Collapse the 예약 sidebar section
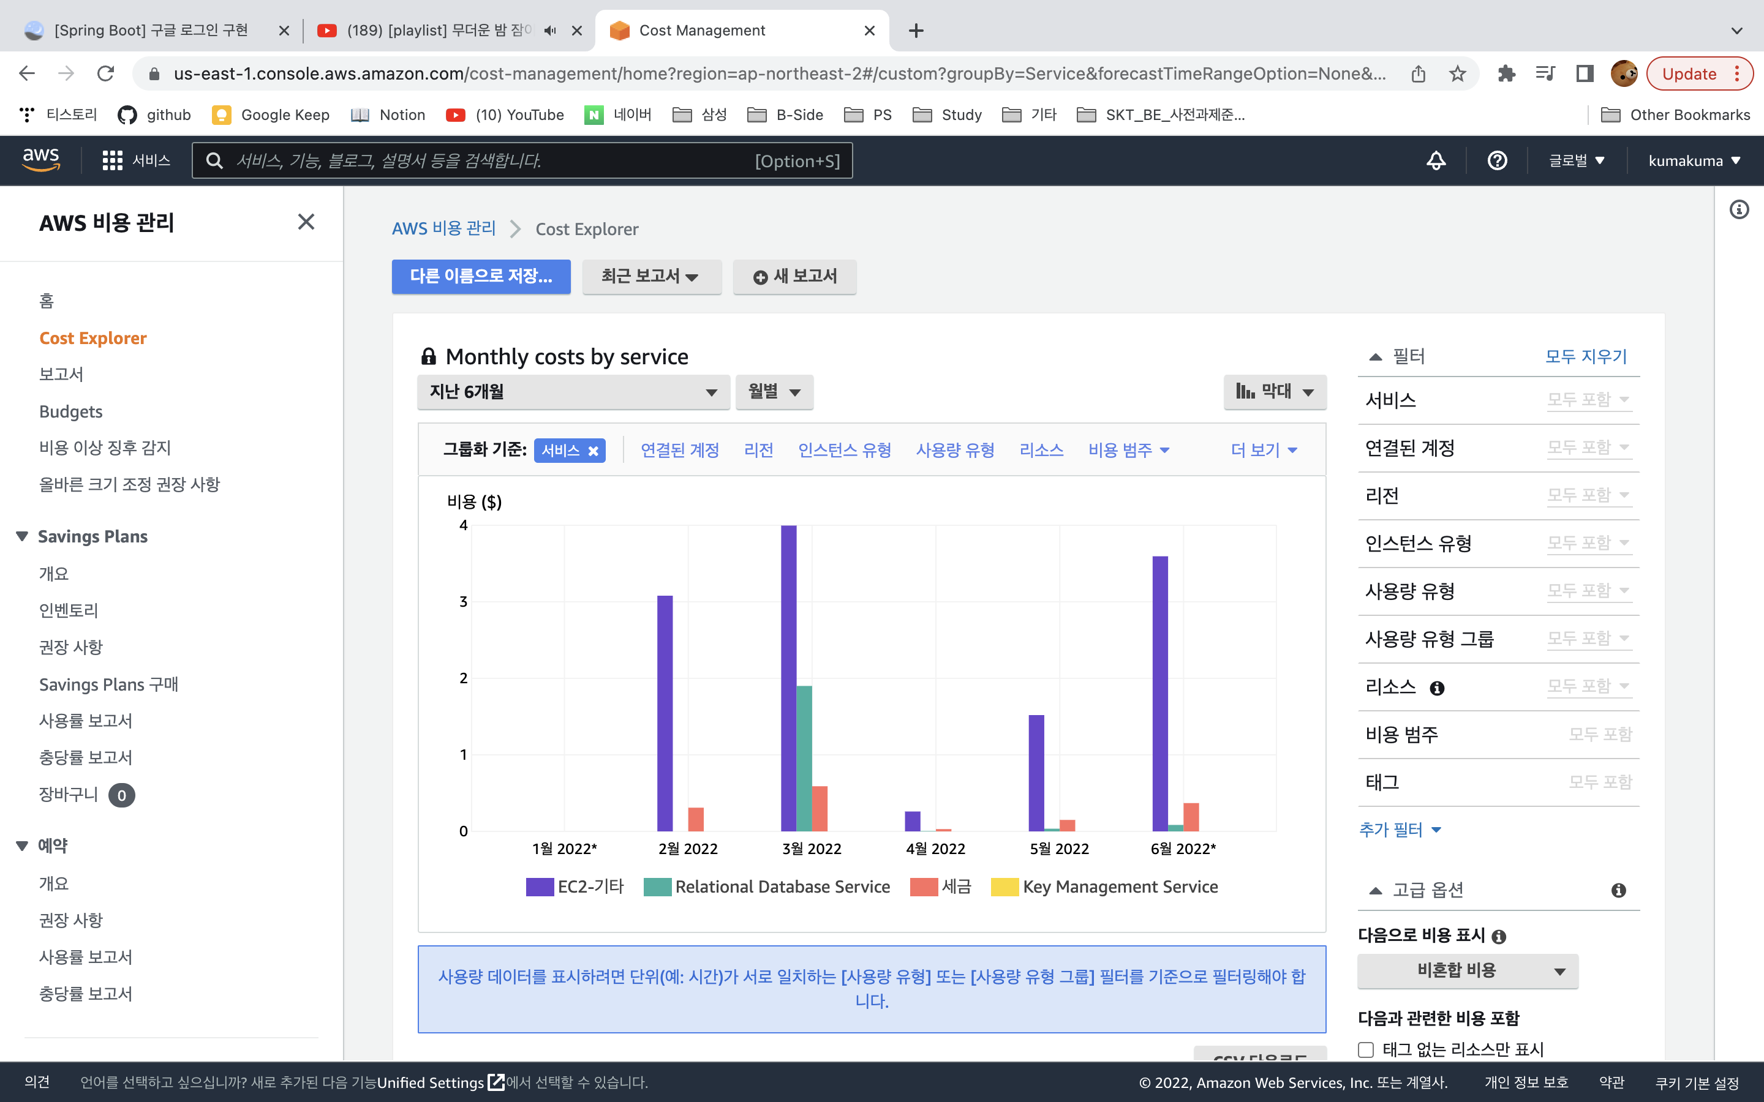Viewport: 1764px width, 1102px height. pyautogui.click(x=22, y=845)
